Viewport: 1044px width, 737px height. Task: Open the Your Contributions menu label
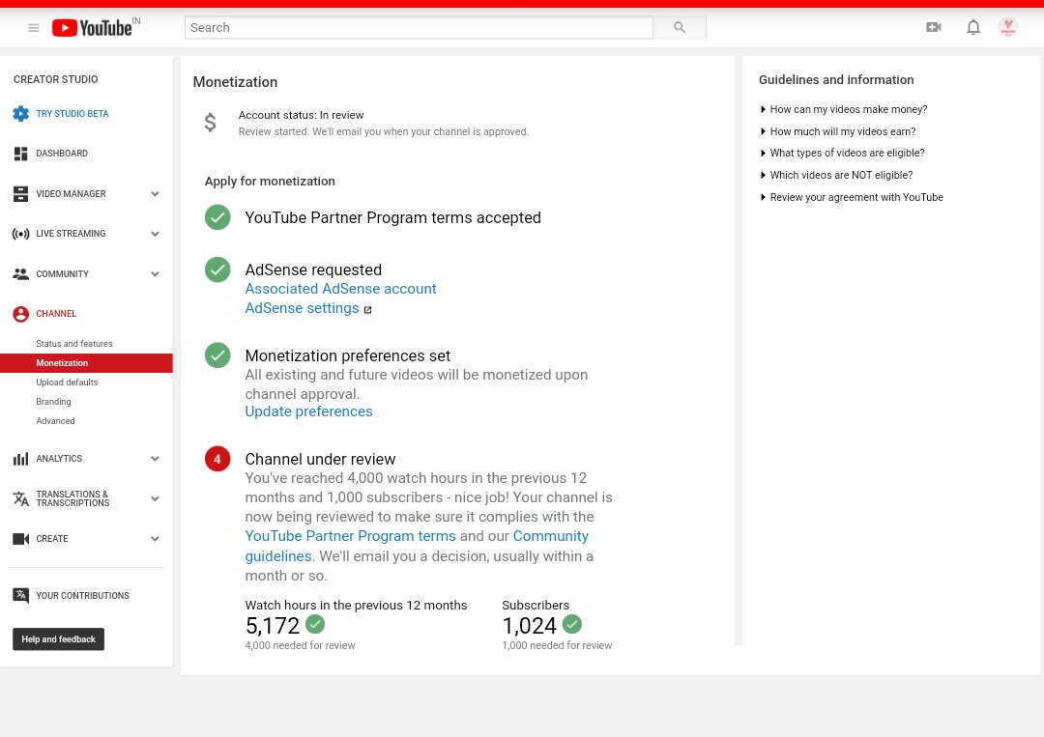[x=82, y=596]
